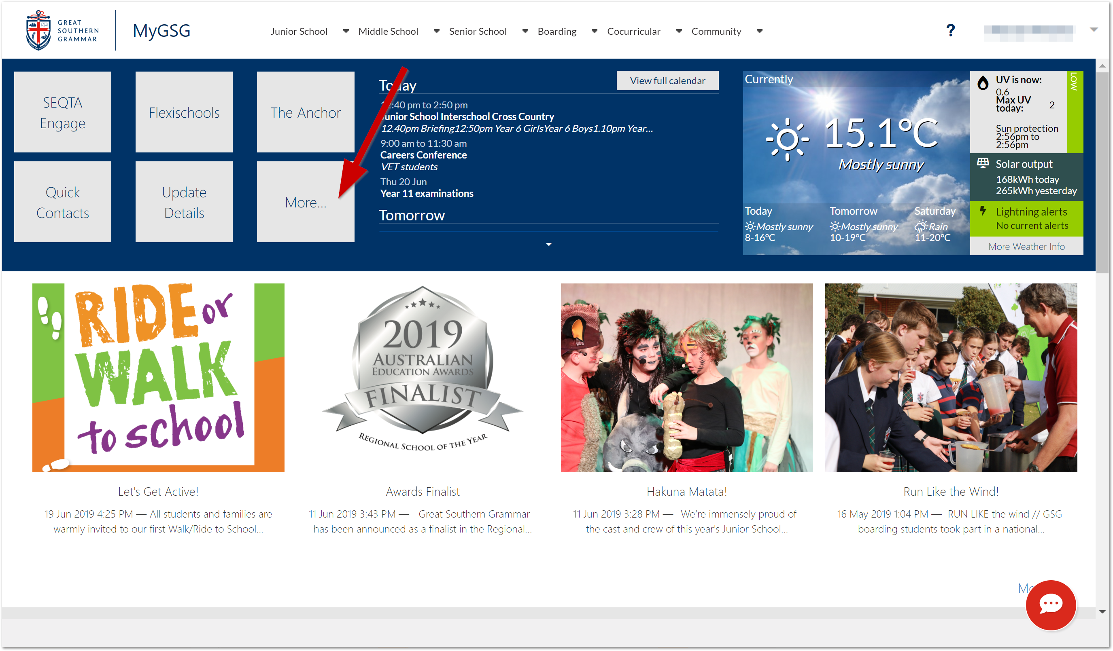The image size is (1113, 651).
Task: Click Saturday's rain forecast icon
Action: pos(920,226)
